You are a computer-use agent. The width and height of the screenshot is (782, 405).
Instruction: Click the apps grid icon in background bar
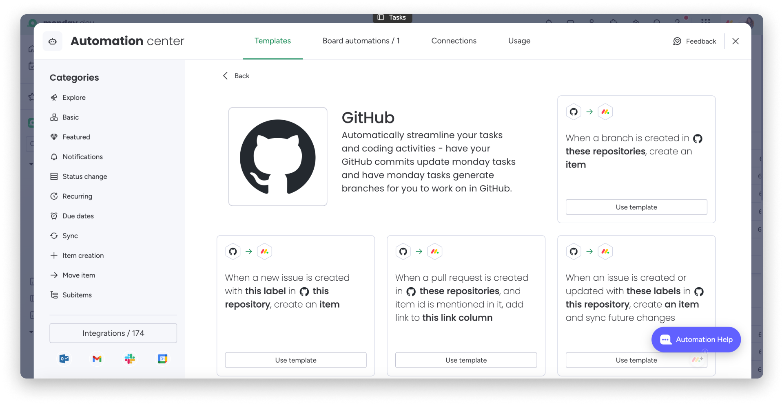point(706,20)
